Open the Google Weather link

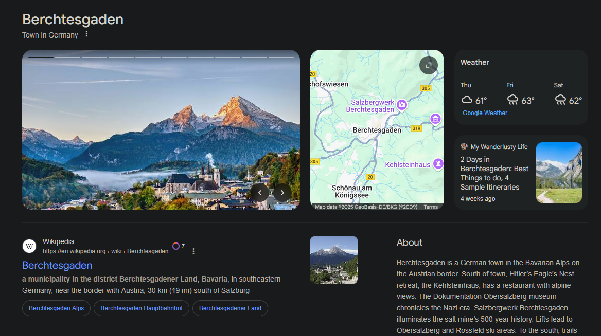pos(485,113)
